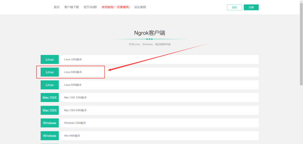Click Mac OSX badge for 64Bit version

tap(50, 110)
